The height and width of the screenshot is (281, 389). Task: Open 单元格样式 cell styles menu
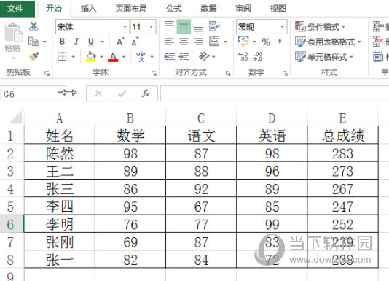tap(324, 57)
